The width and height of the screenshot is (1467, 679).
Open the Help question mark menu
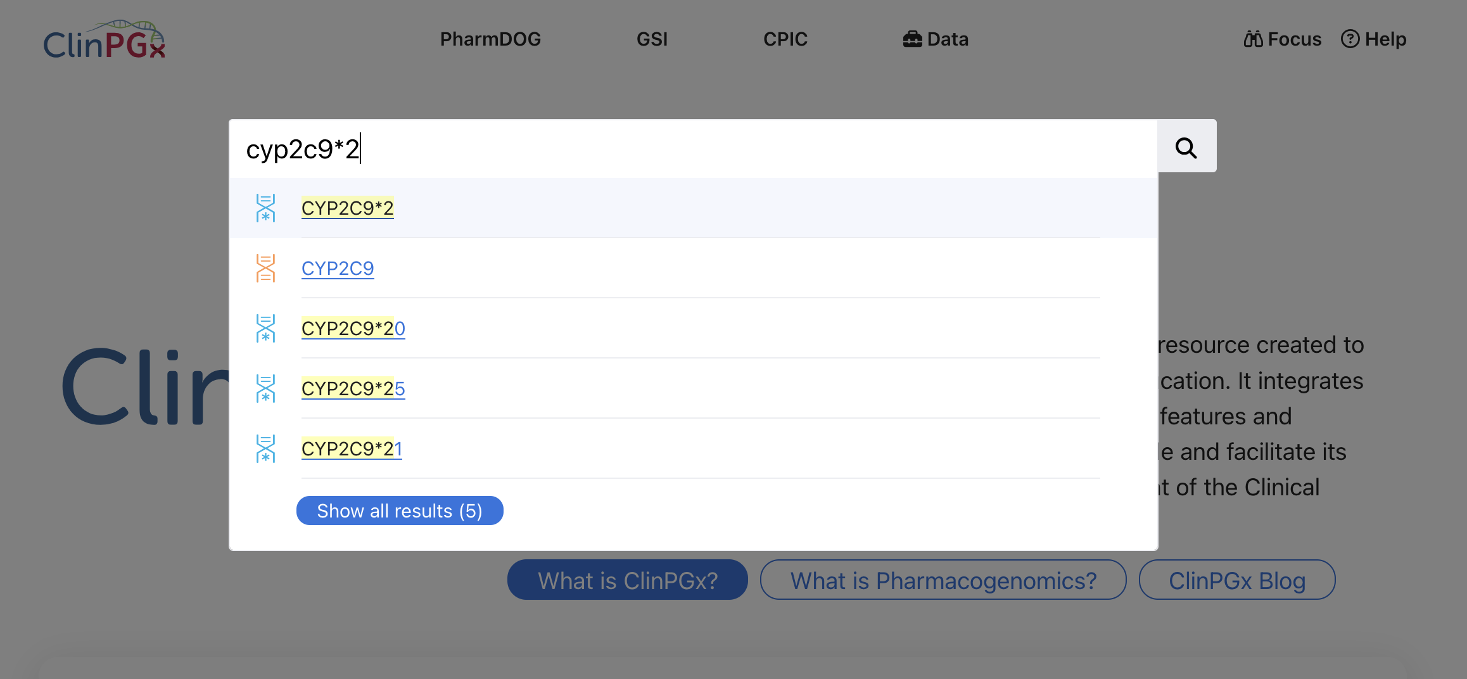[x=1373, y=39]
